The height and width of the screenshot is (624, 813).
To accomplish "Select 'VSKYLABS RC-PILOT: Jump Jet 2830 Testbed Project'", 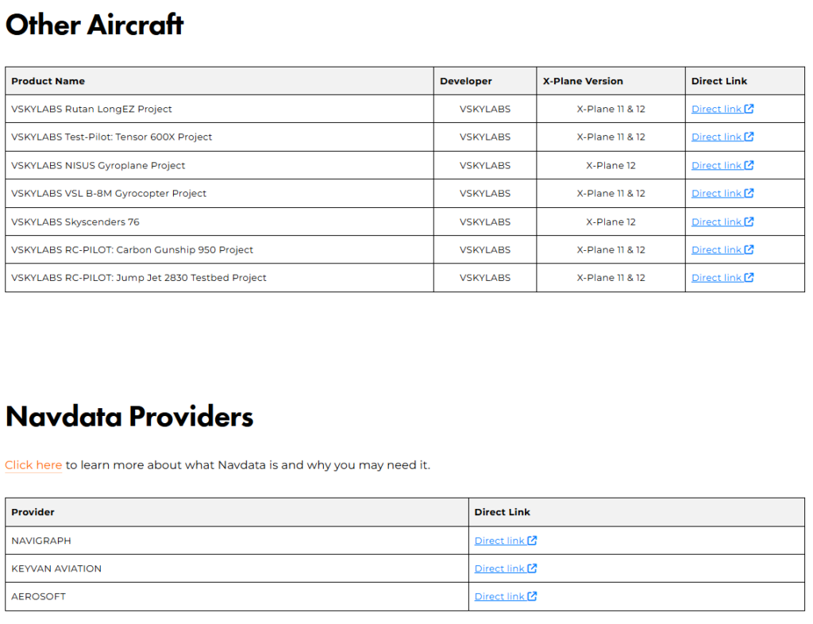I will [x=138, y=278].
